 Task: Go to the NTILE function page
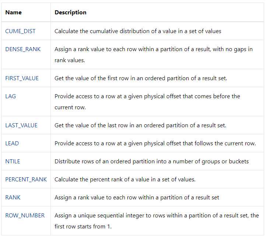tap(13, 161)
